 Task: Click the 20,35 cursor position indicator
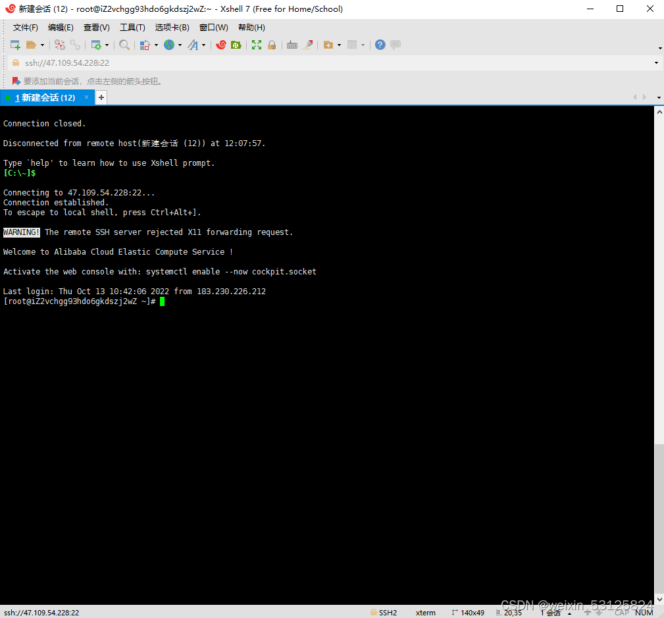coord(509,613)
